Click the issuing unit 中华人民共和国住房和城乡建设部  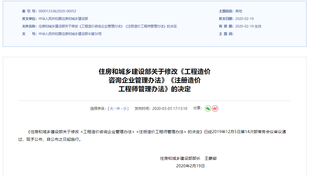[x=63, y=19]
